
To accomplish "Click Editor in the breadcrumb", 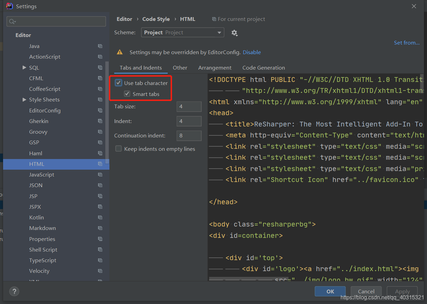I will coord(124,19).
